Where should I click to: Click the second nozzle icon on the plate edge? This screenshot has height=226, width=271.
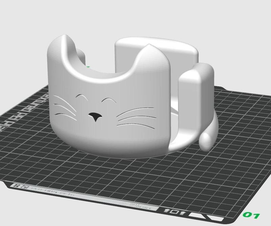(x=182, y=214)
